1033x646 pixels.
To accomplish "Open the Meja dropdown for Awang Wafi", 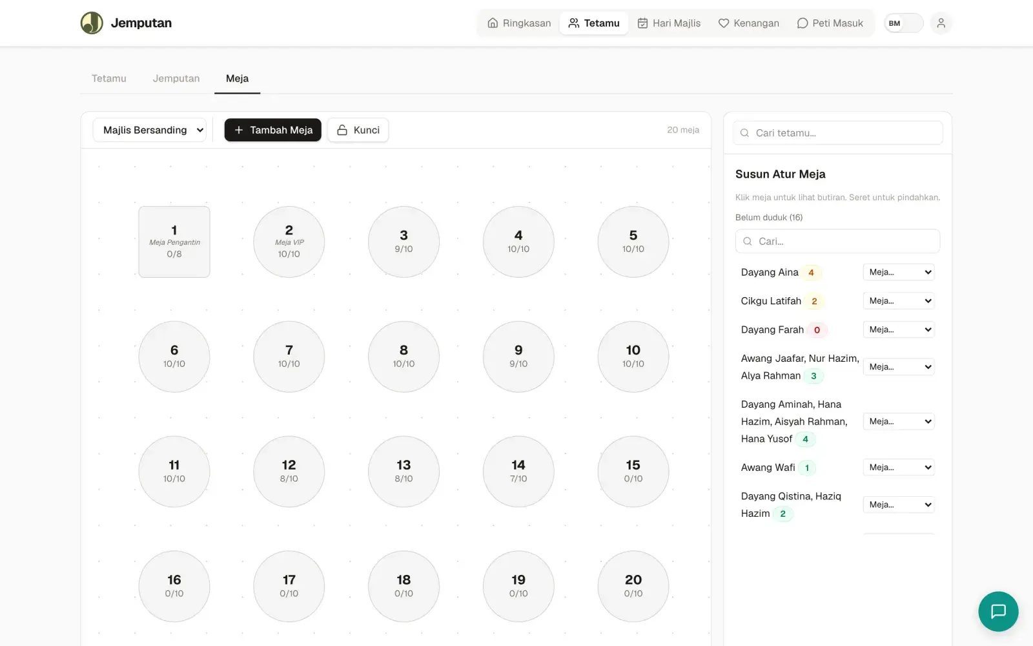I will pyautogui.click(x=899, y=467).
